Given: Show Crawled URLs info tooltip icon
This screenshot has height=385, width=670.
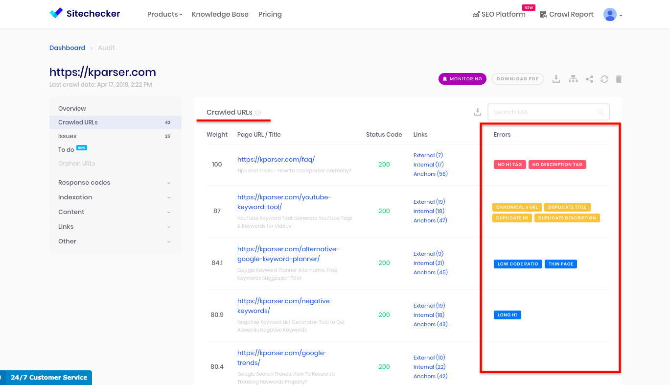Looking at the screenshot, I should point(258,113).
